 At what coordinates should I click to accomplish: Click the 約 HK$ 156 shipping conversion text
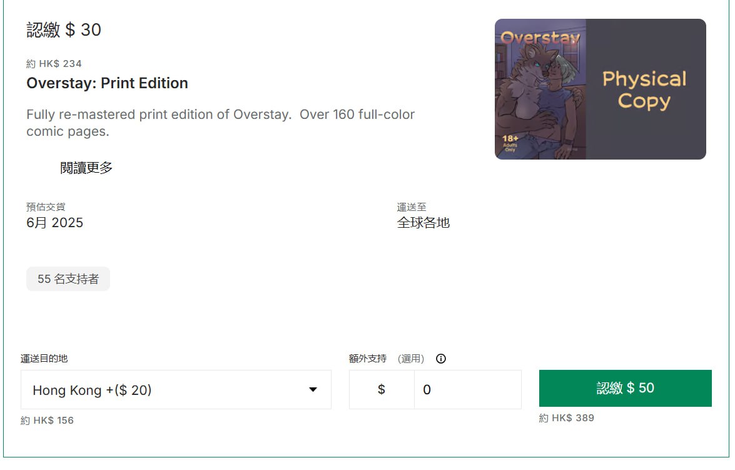[x=48, y=421]
